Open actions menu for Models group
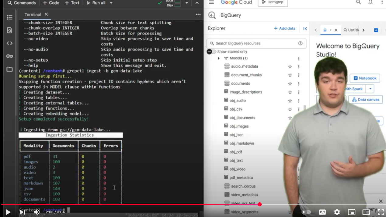The image size is (386, 217). [299, 59]
